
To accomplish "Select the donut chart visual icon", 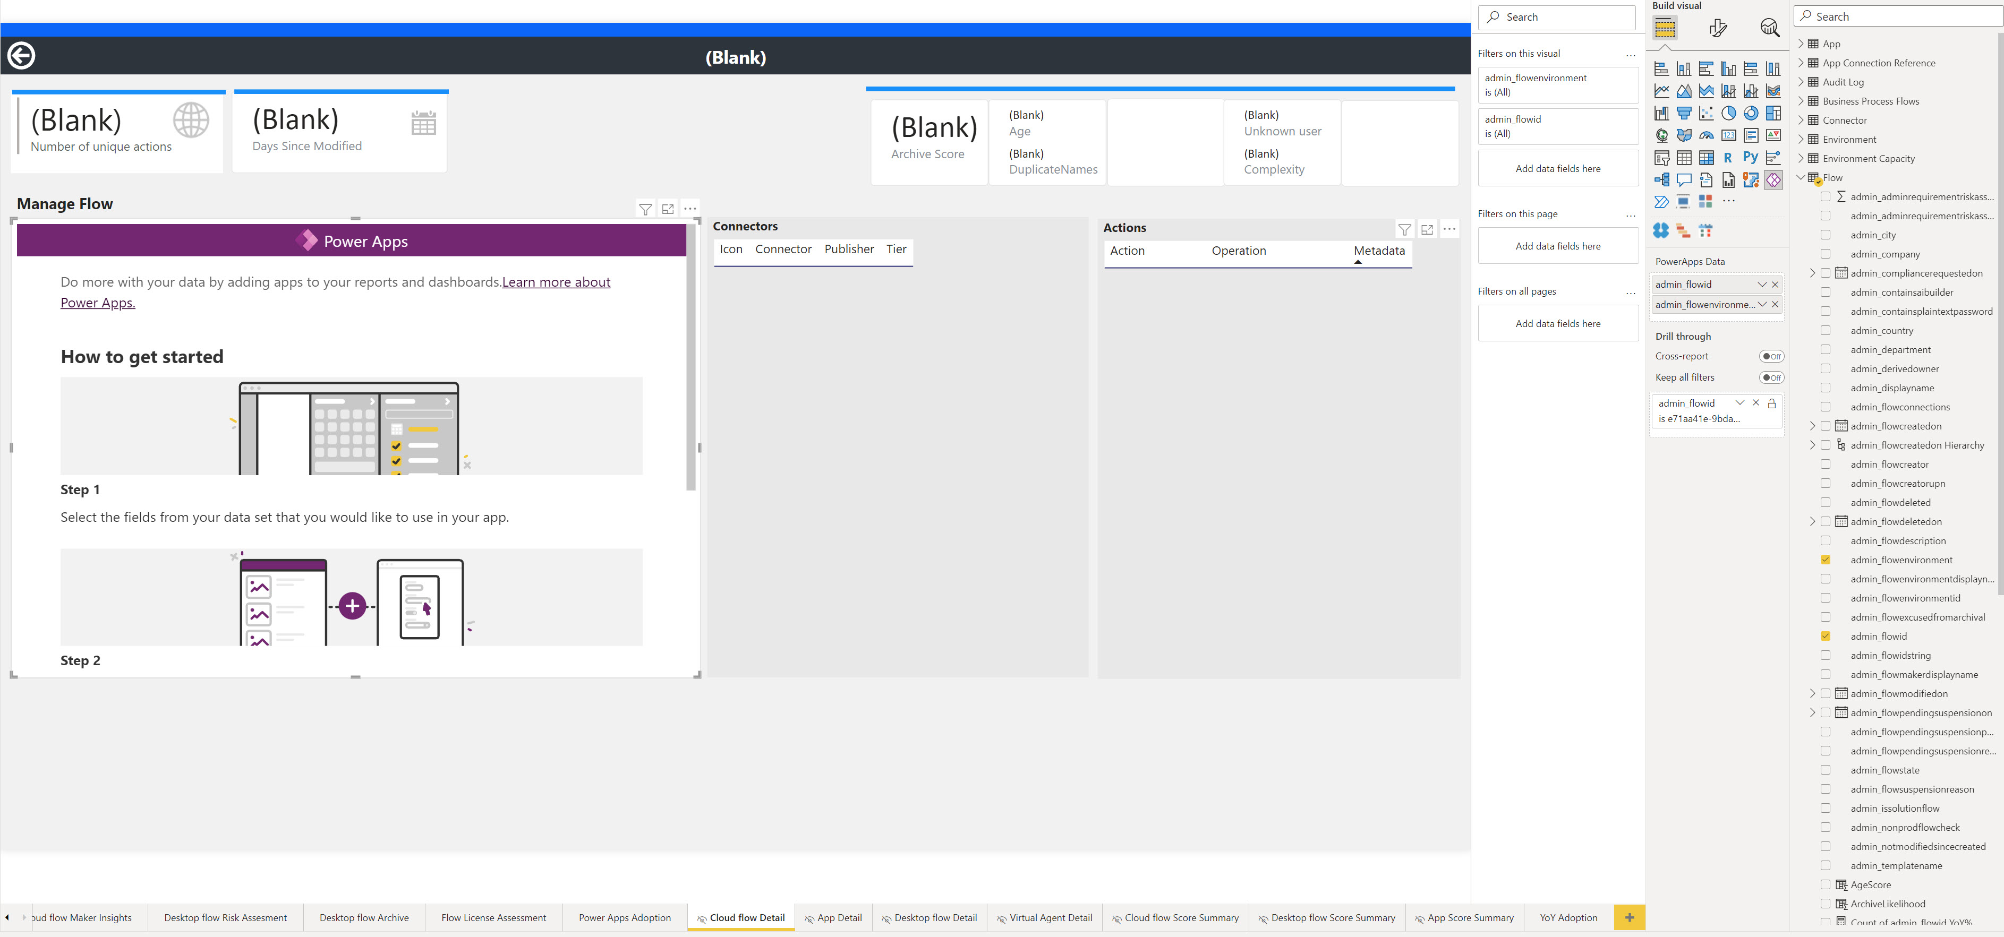I will [1751, 114].
